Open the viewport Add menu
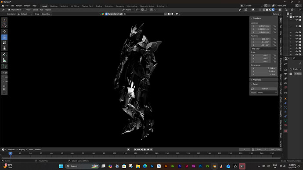The width and height of the screenshot is (303, 170). coord(42,10)
